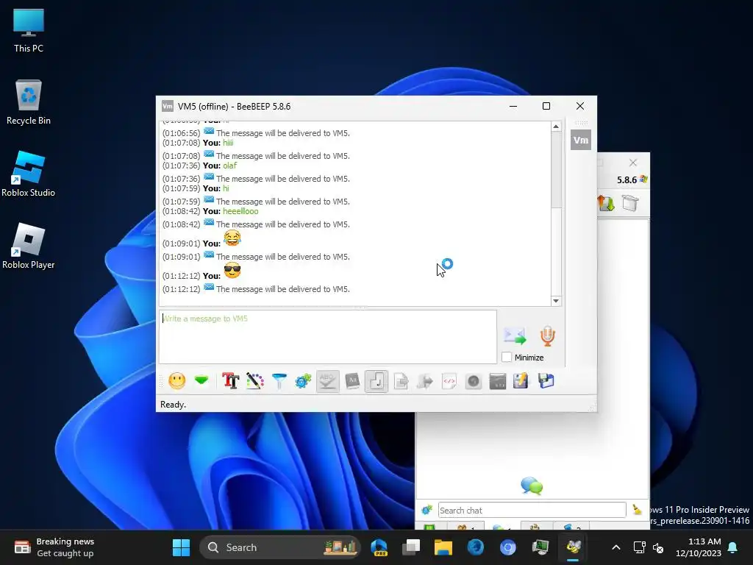Click the network tray icon
The width and height of the screenshot is (753, 565).
click(x=639, y=547)
